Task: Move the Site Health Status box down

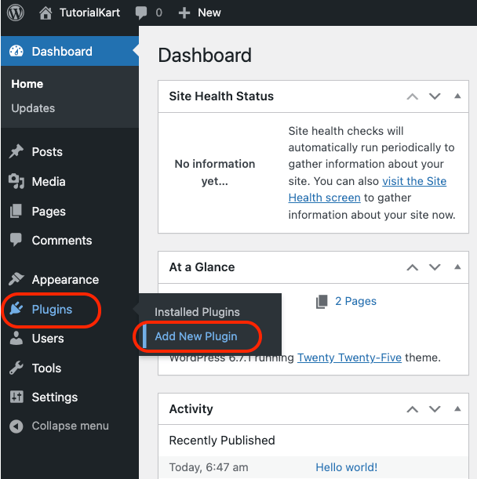Action: tap(435, 96)
